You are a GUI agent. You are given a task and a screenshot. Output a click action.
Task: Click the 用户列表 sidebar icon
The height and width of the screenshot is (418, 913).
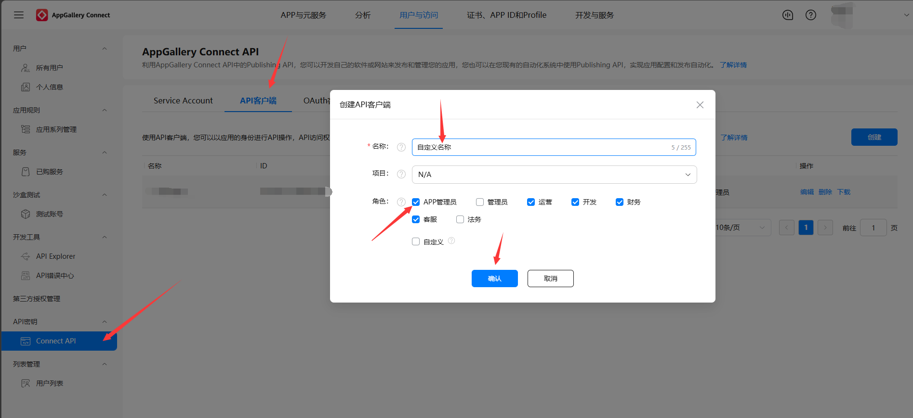point(26,383)
